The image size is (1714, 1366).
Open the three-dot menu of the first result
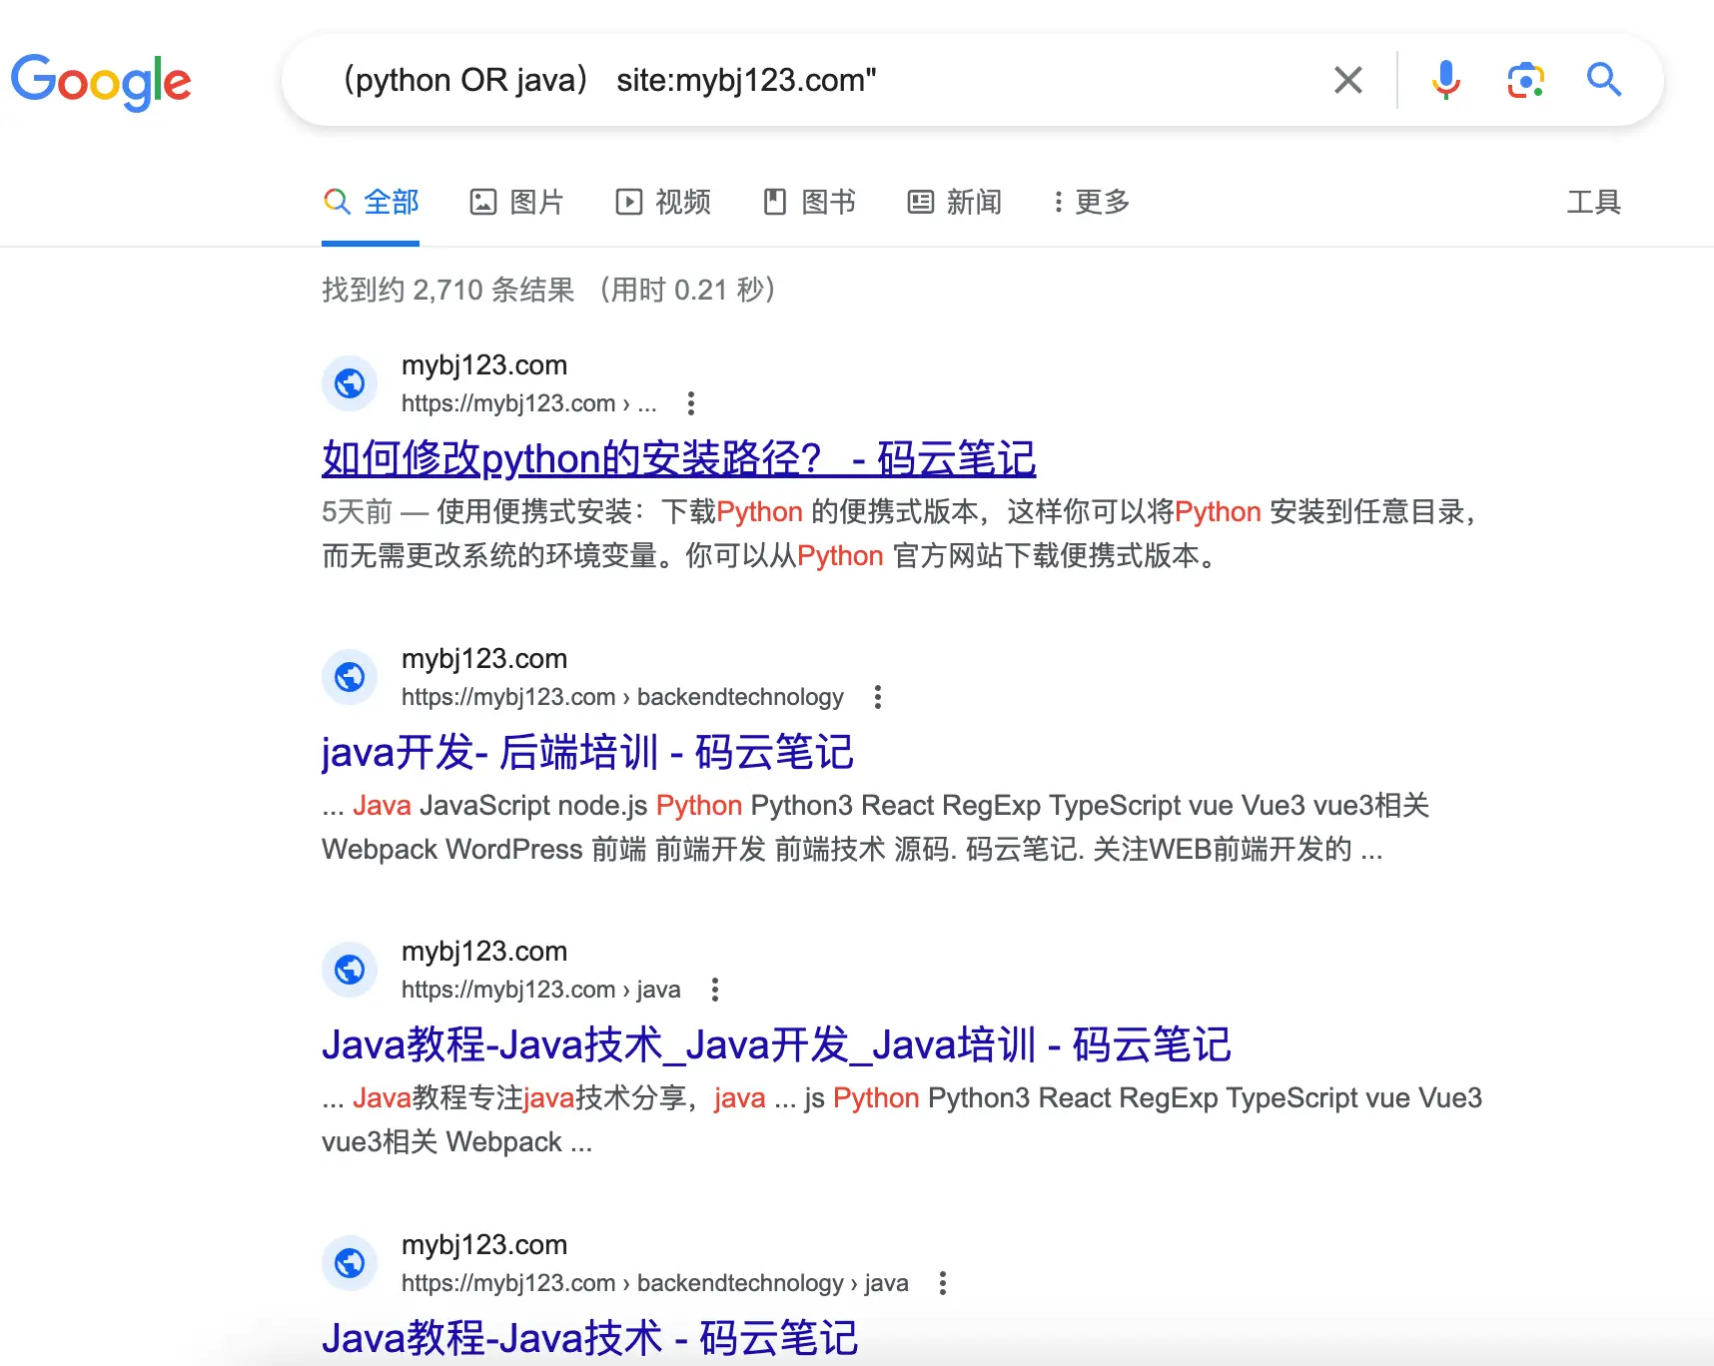690,403
